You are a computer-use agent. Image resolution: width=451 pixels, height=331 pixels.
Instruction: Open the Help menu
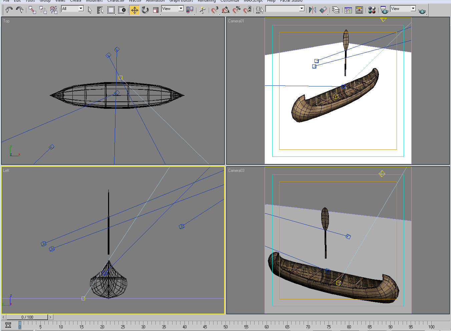point(271,1)
